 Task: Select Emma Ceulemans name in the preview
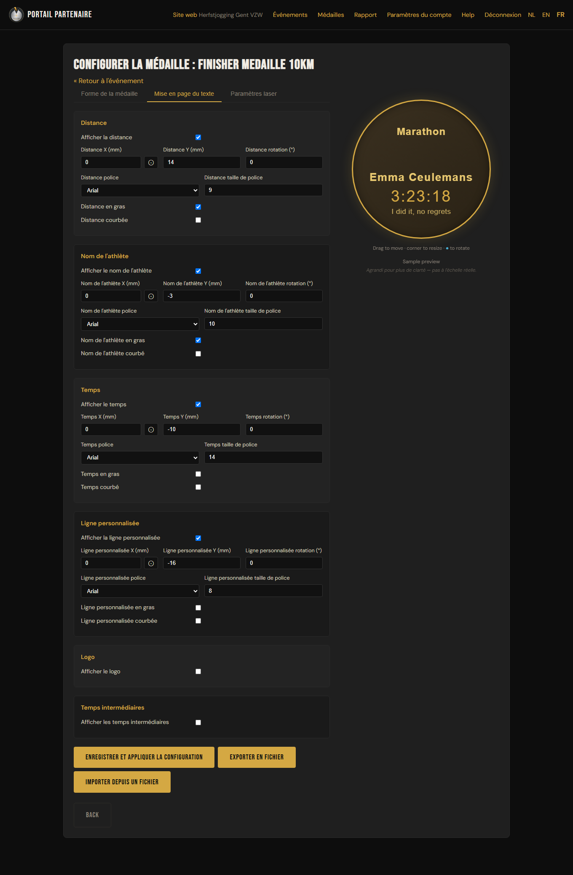[x=421, y=177]
